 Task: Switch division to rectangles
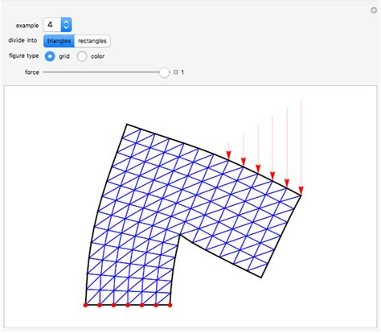pyautogui.click(x=92, y=41)
